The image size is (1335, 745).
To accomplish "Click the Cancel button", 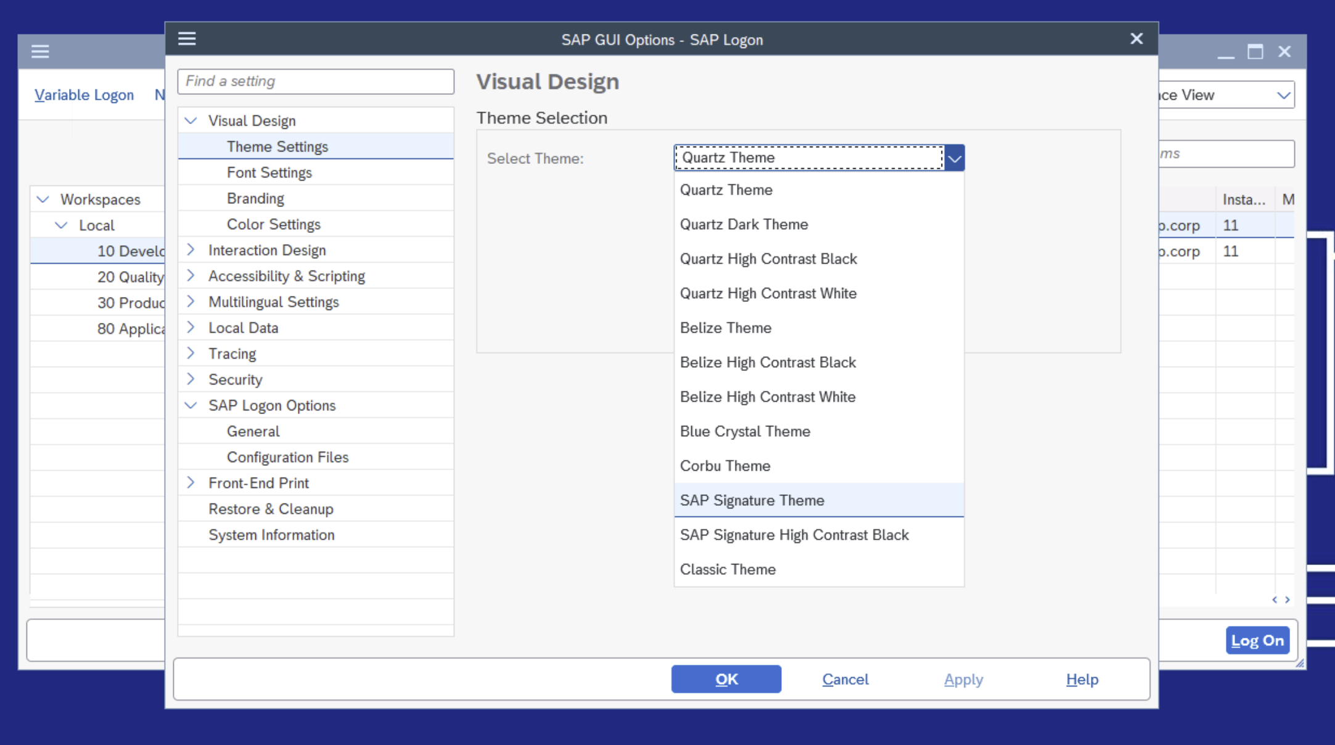I will [845, 679].
